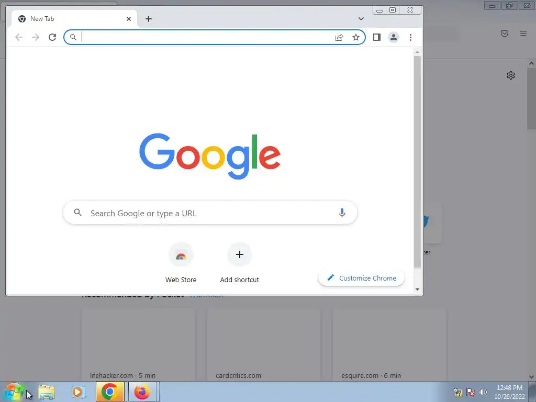The height and width of the screenshot is (402, 536).
Task: Reload the Chrome page
Action: (52, 37)
